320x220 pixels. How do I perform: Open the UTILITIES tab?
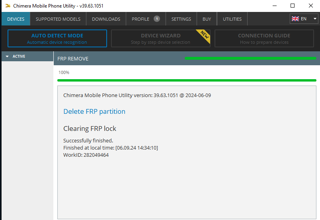tap(232, 19)
